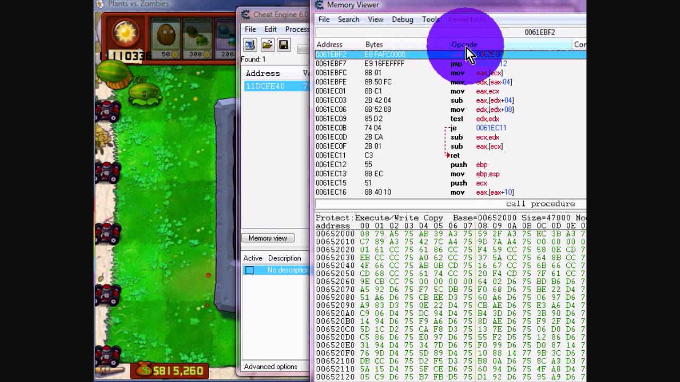Click hex dump row 006520A0
The image size is (680, 382).
pos(450,313)
